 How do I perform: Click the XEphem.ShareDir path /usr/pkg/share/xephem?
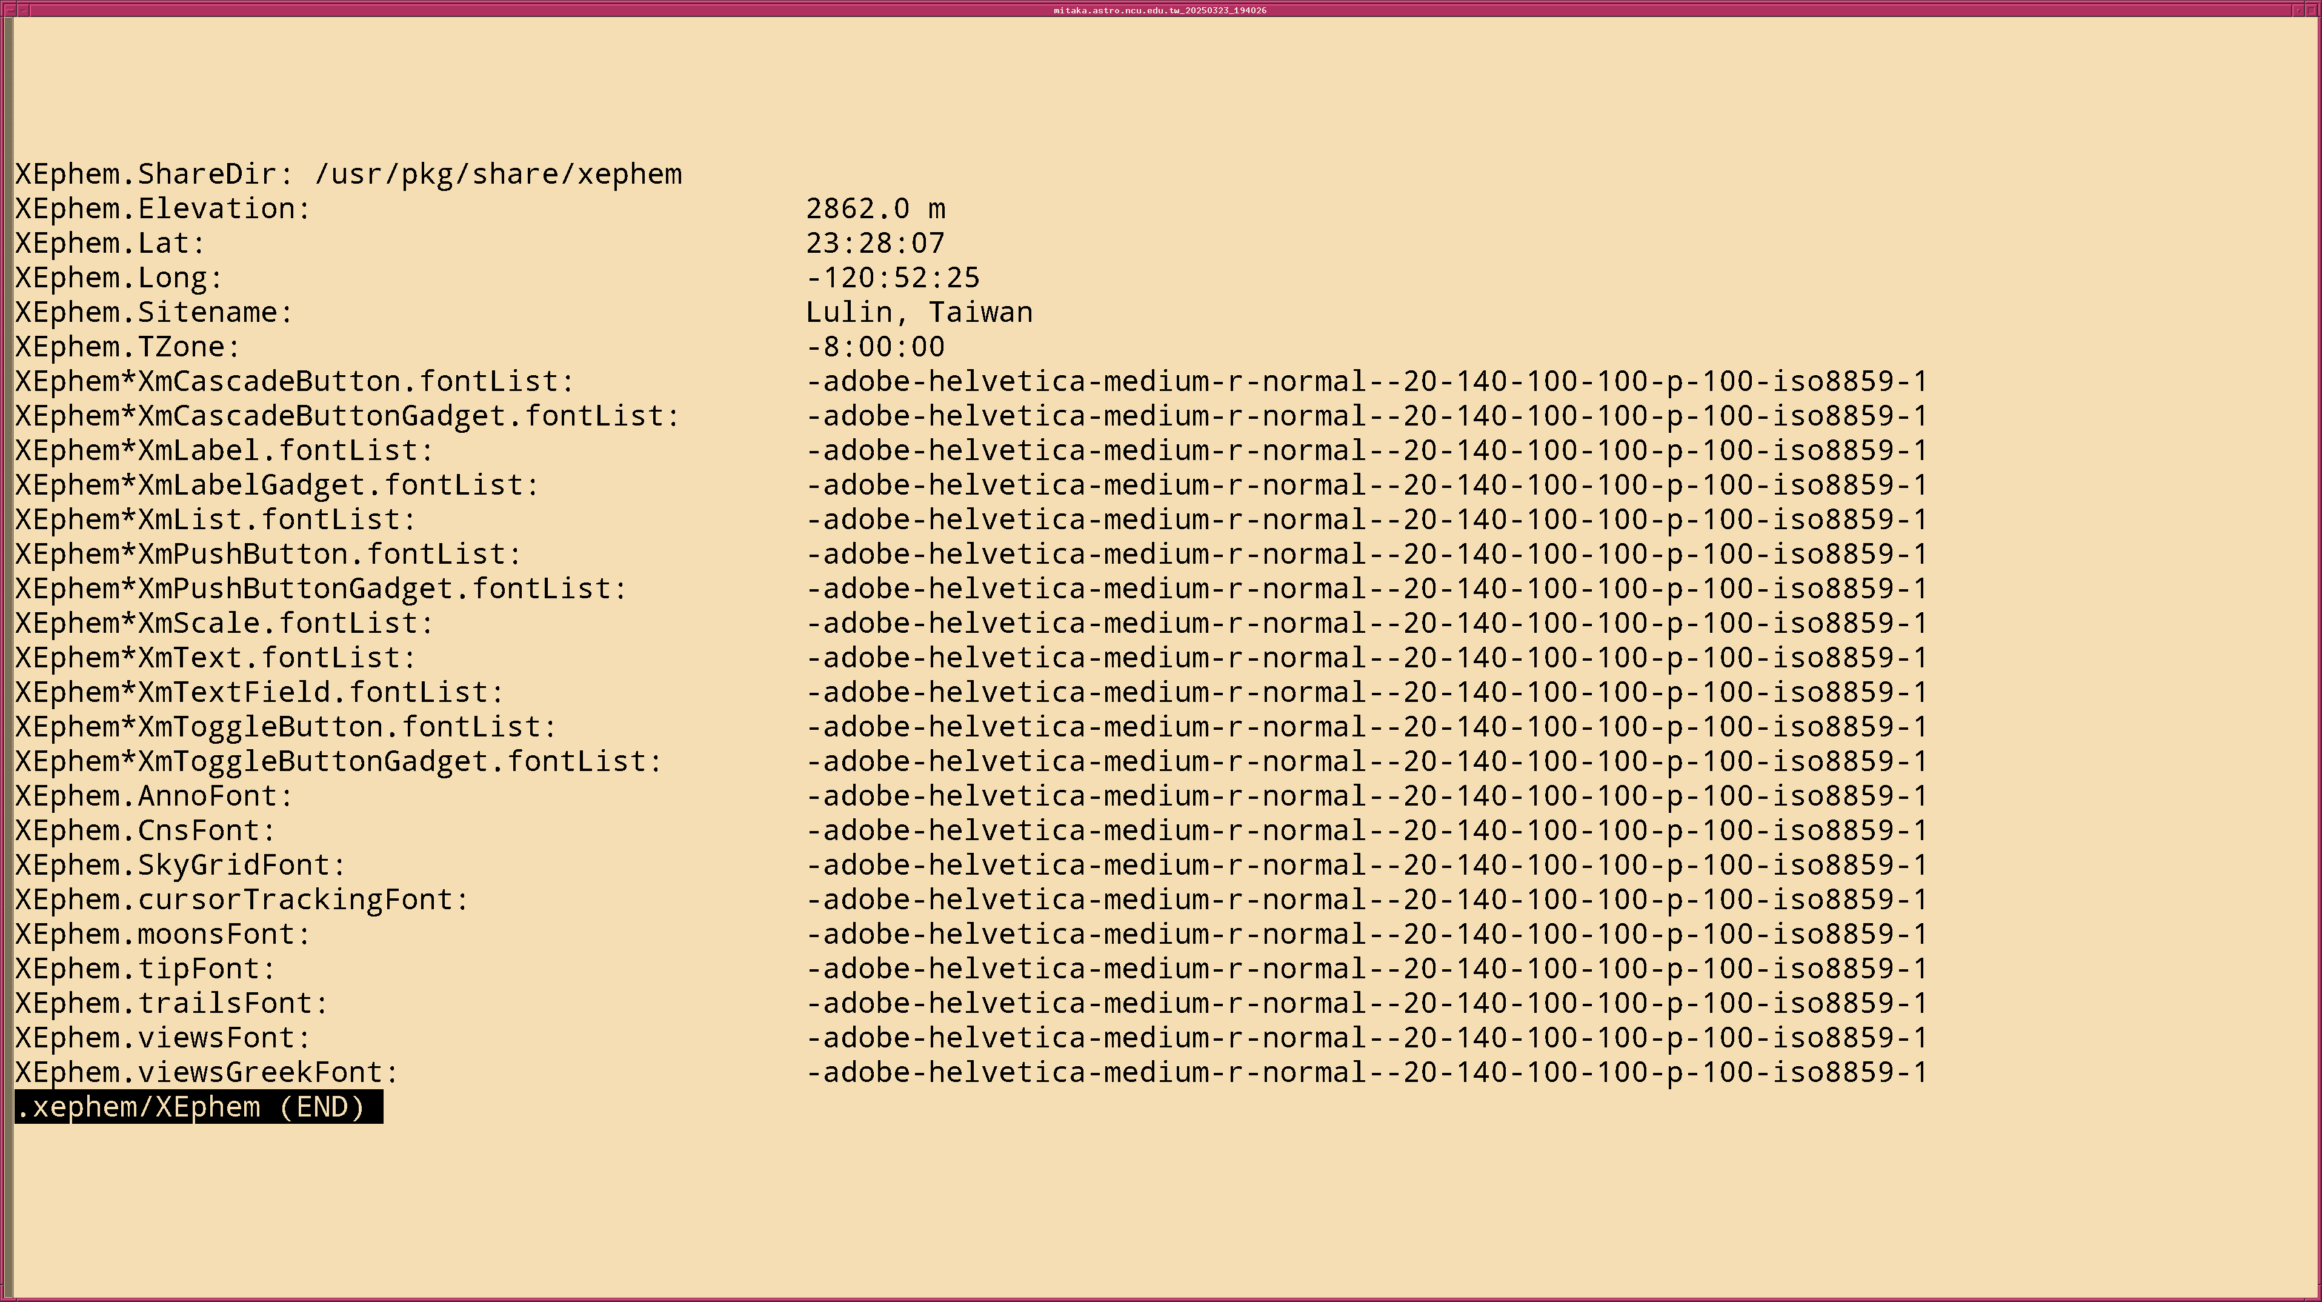[499, 174]
